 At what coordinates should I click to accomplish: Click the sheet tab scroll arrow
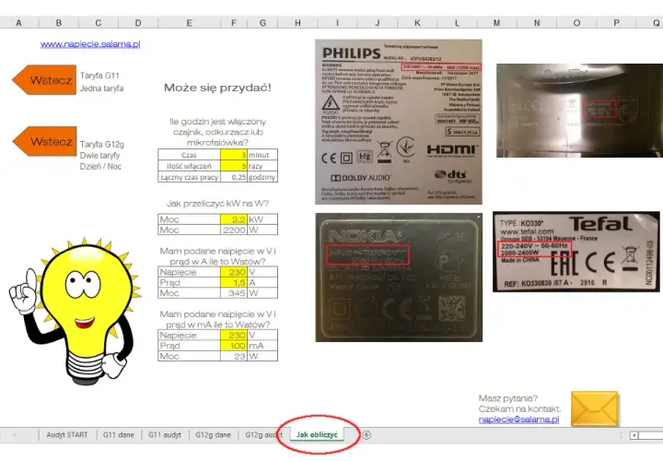(15, 435)
